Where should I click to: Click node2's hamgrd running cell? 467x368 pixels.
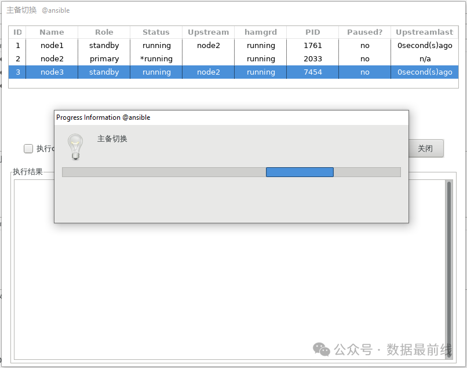[x=261, y=58]
